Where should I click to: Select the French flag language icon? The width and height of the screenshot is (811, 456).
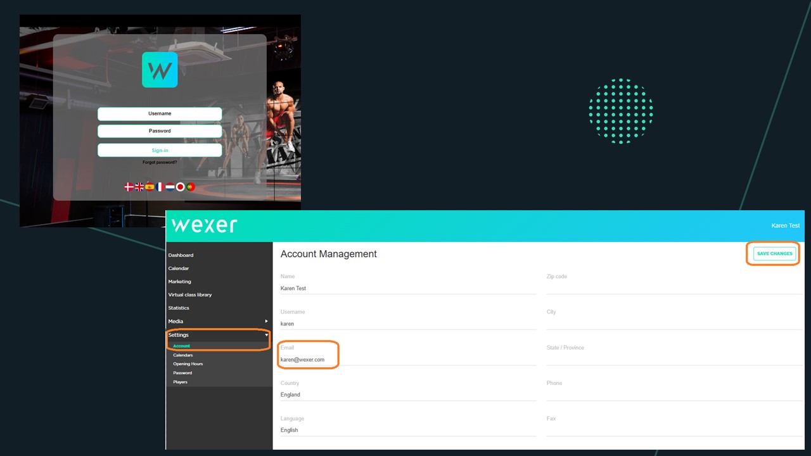tap(160, 187)
